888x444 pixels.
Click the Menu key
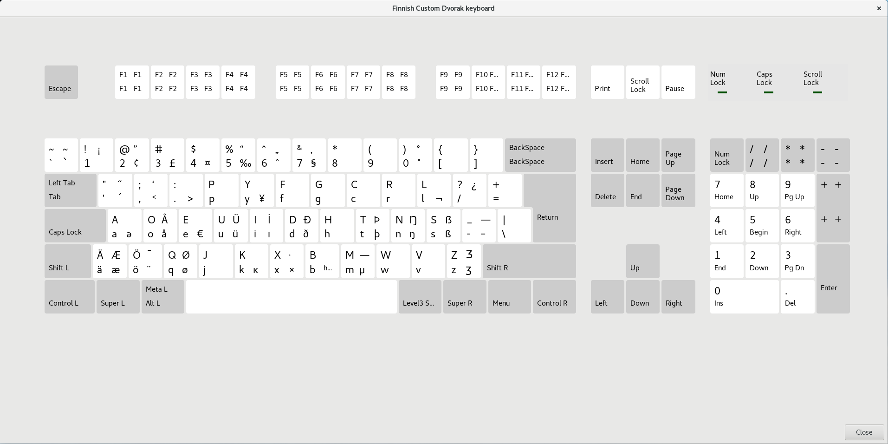coord(510,297)
